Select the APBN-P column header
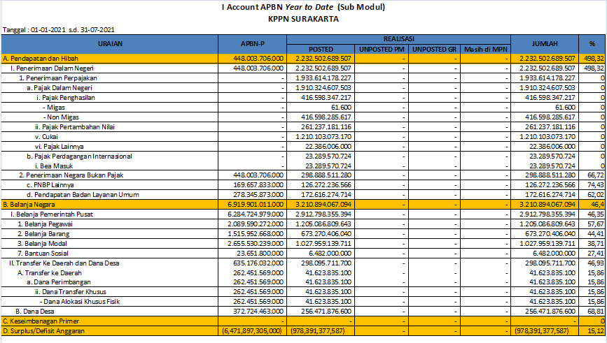Screen dimensions: 607x343 pyautogui.click(x=251, y=44)
